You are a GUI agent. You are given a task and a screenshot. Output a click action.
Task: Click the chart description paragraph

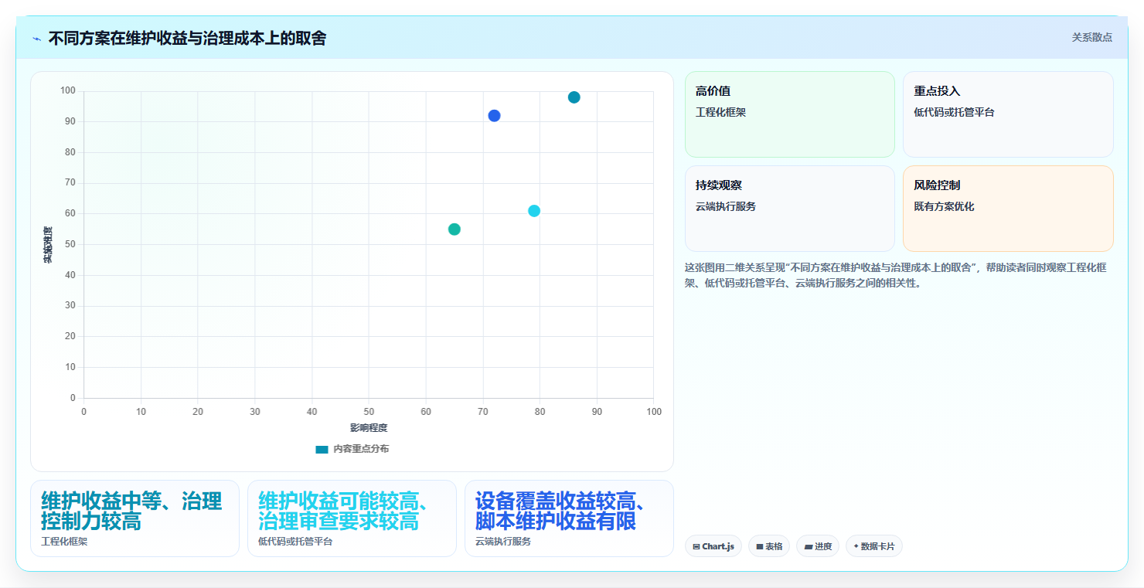(x=897, y=275)
